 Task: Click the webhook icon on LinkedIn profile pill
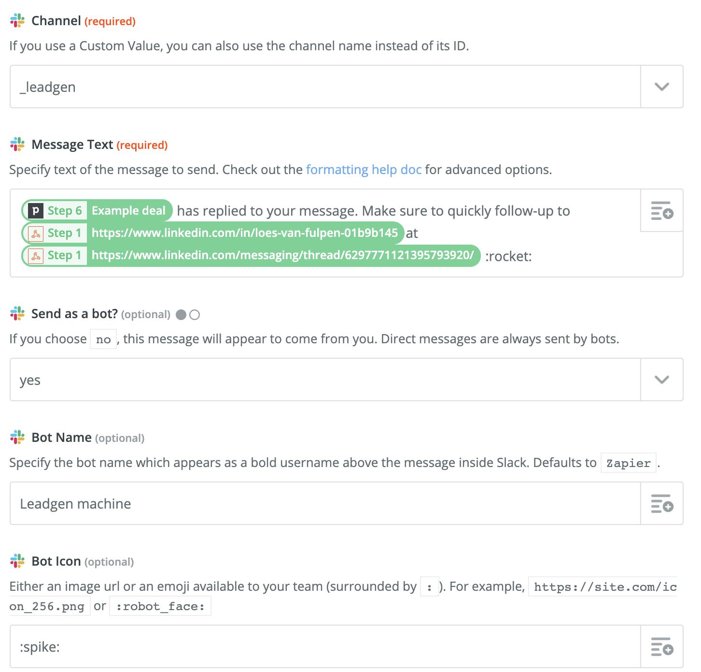pos(36,233)
